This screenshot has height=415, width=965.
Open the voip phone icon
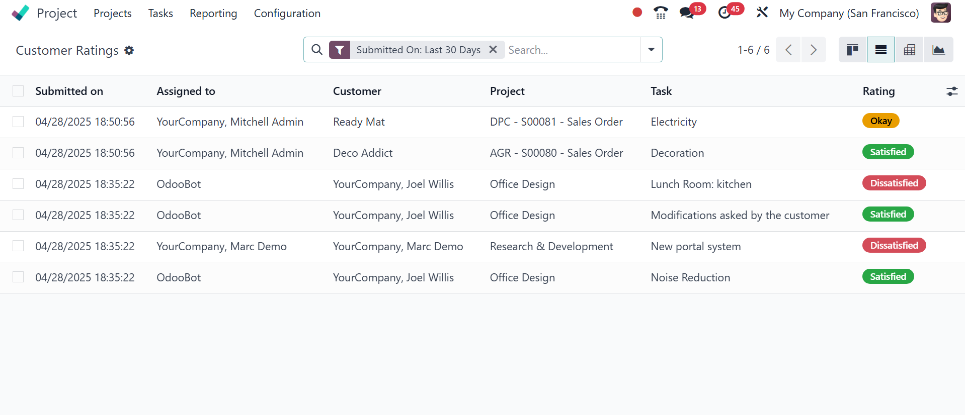coord(661,13)
